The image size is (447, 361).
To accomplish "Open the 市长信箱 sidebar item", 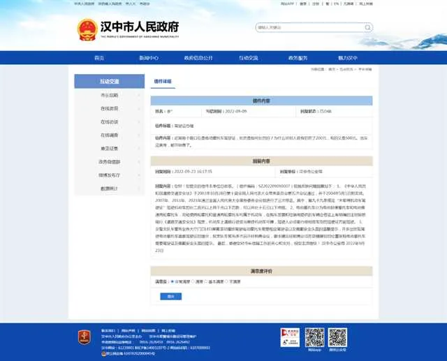I will pyautogui.click(x=109, y=95).
